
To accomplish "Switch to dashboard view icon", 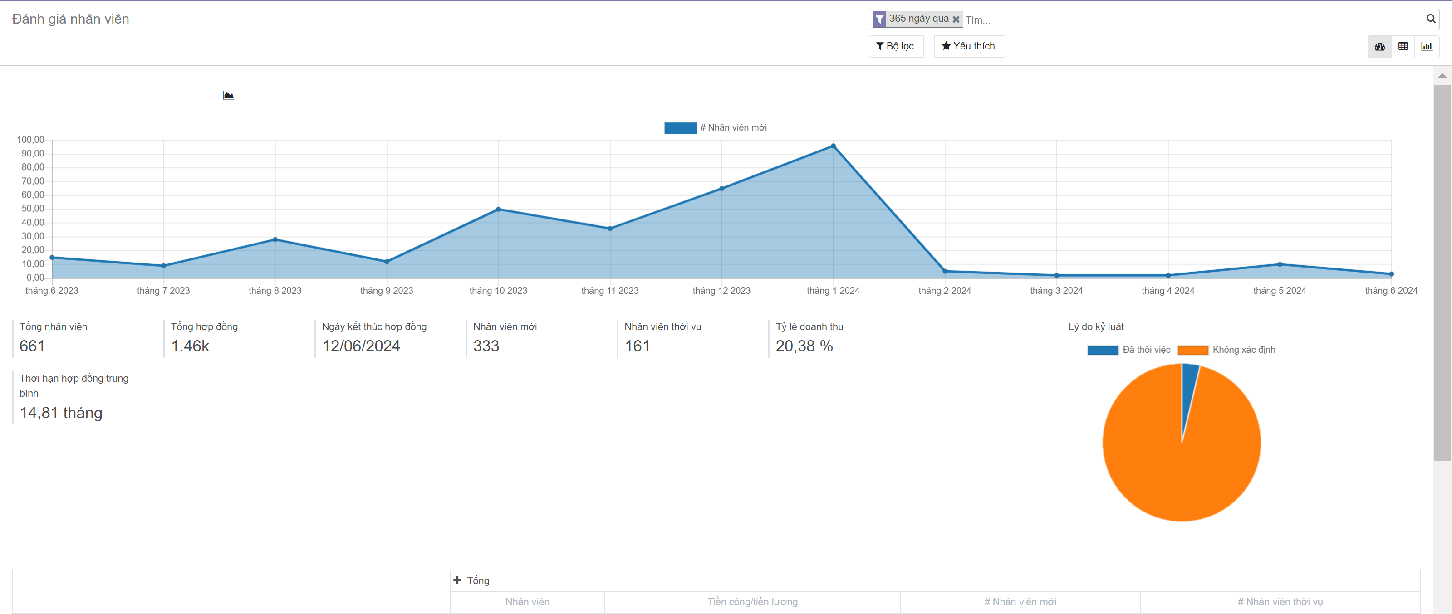I will click(1379, 47).
